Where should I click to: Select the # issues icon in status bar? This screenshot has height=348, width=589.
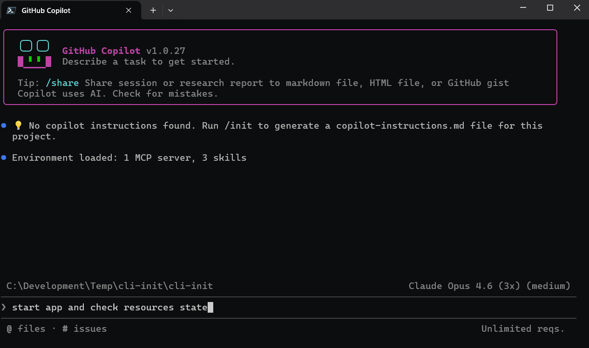pos(64,328)
